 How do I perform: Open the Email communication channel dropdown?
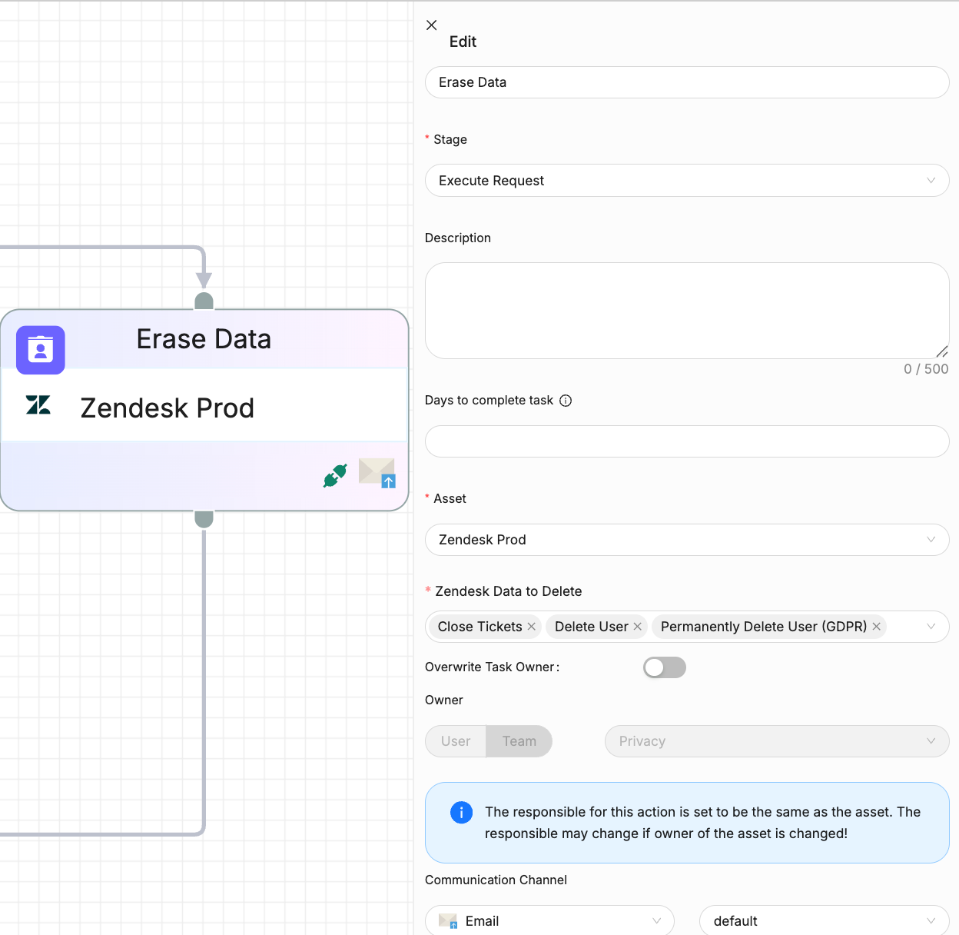549,920
